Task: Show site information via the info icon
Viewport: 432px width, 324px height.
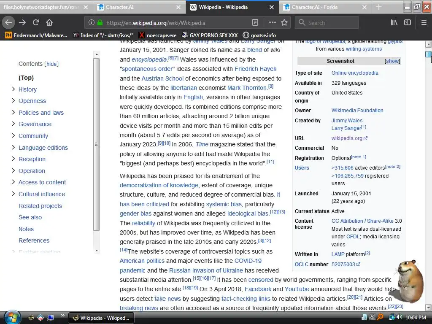Action: 91,23
